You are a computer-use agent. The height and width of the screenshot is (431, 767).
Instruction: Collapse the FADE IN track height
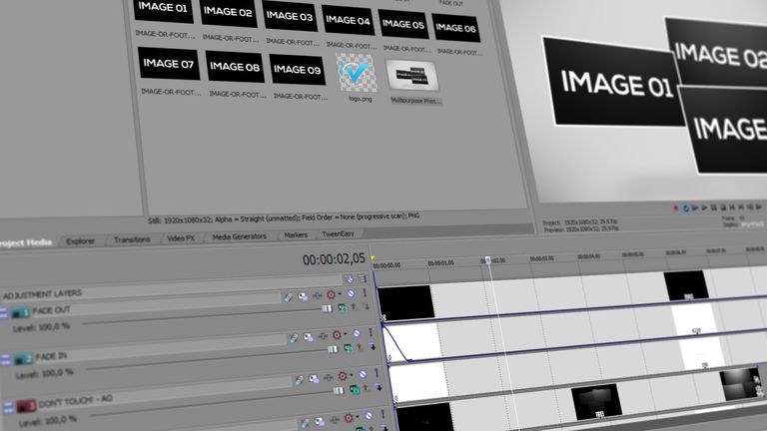[5, 360]
